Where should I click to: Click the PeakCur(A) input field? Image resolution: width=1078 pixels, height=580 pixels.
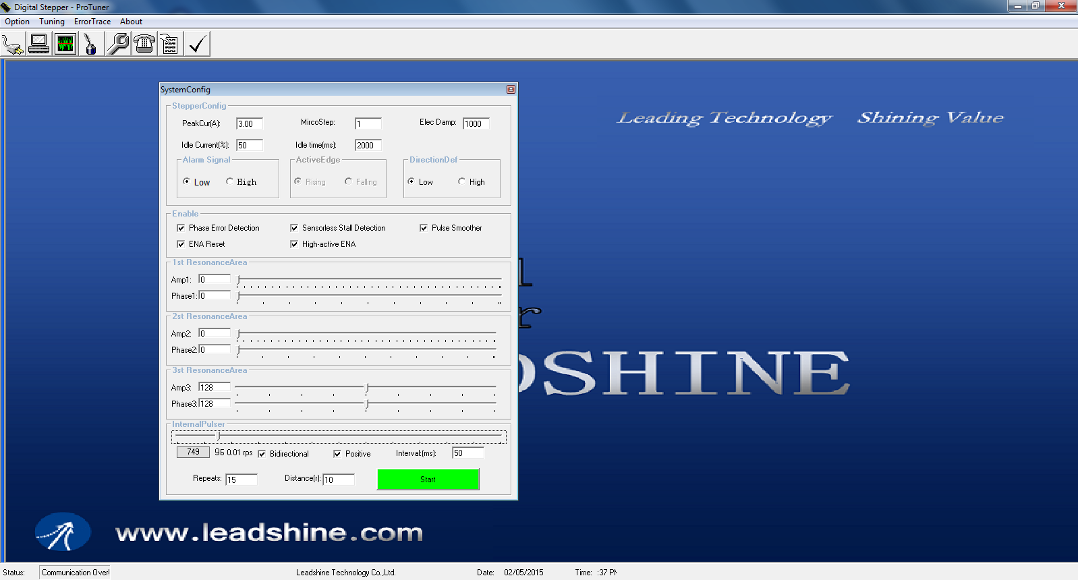click(x=250, y=123)
